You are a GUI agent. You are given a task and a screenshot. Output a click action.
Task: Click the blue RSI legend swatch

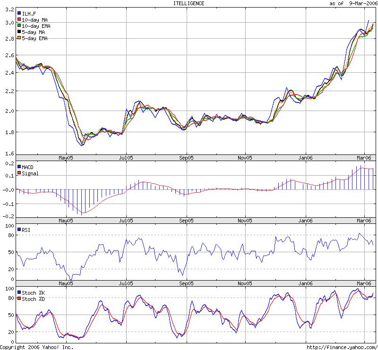click(18, 230)
